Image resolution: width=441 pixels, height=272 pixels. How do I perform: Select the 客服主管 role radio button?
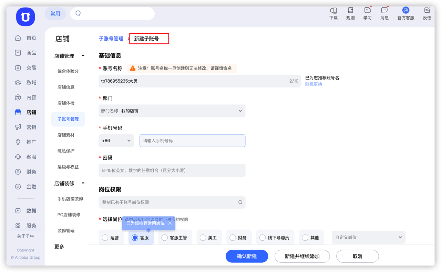pyautogui.click(x=165, y=238)
